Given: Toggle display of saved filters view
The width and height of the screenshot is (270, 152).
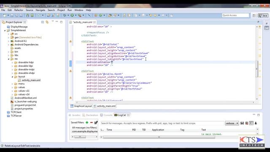Looking at the screenshot, I should [x=251, y=123].
